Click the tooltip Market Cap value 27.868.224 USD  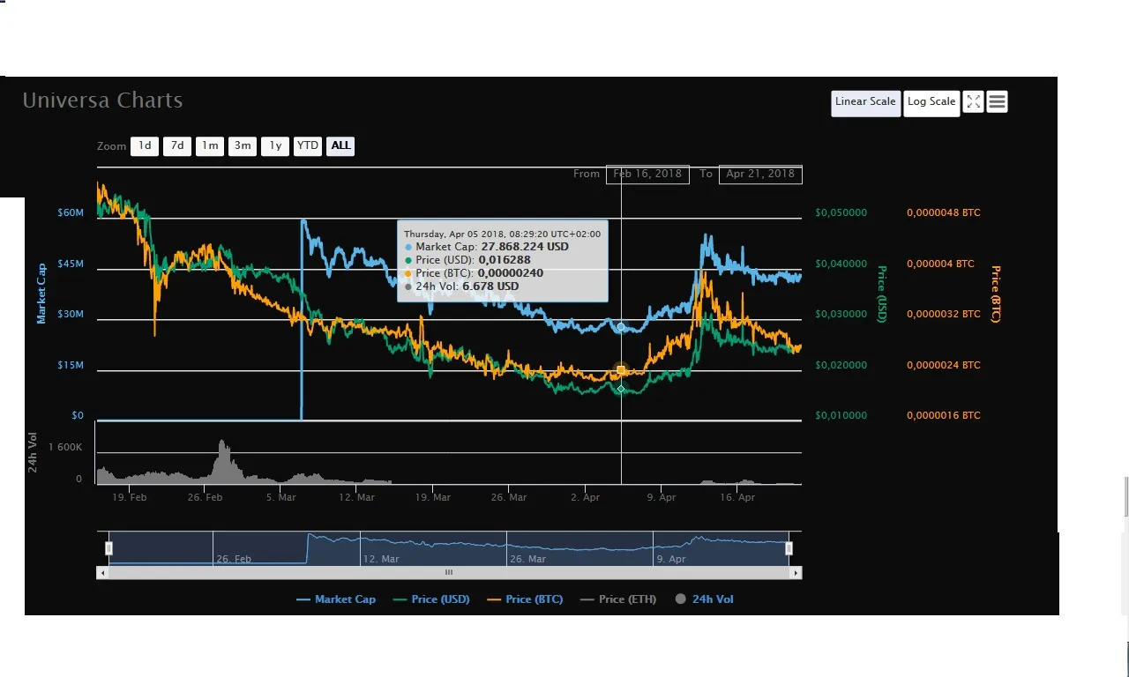click(x=525, y=247)
